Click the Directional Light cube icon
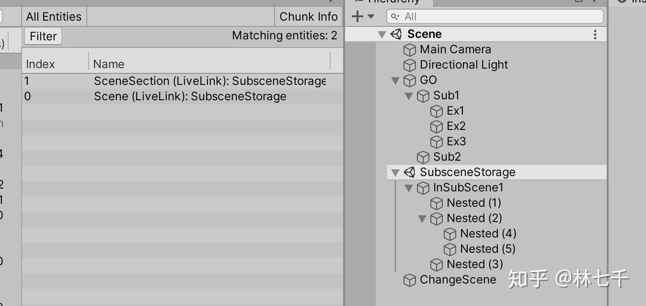Image resolution: width=646 pixels, height=306 pixels. pos(410,65)
